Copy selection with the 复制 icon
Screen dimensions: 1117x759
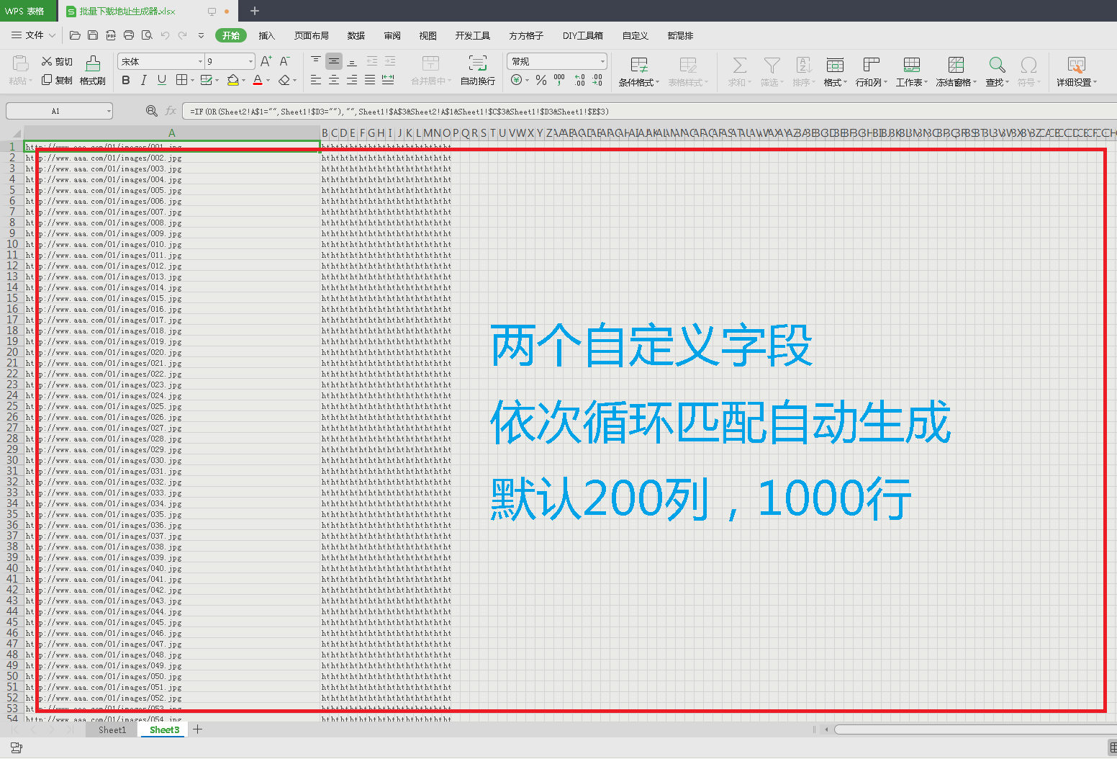57,80
